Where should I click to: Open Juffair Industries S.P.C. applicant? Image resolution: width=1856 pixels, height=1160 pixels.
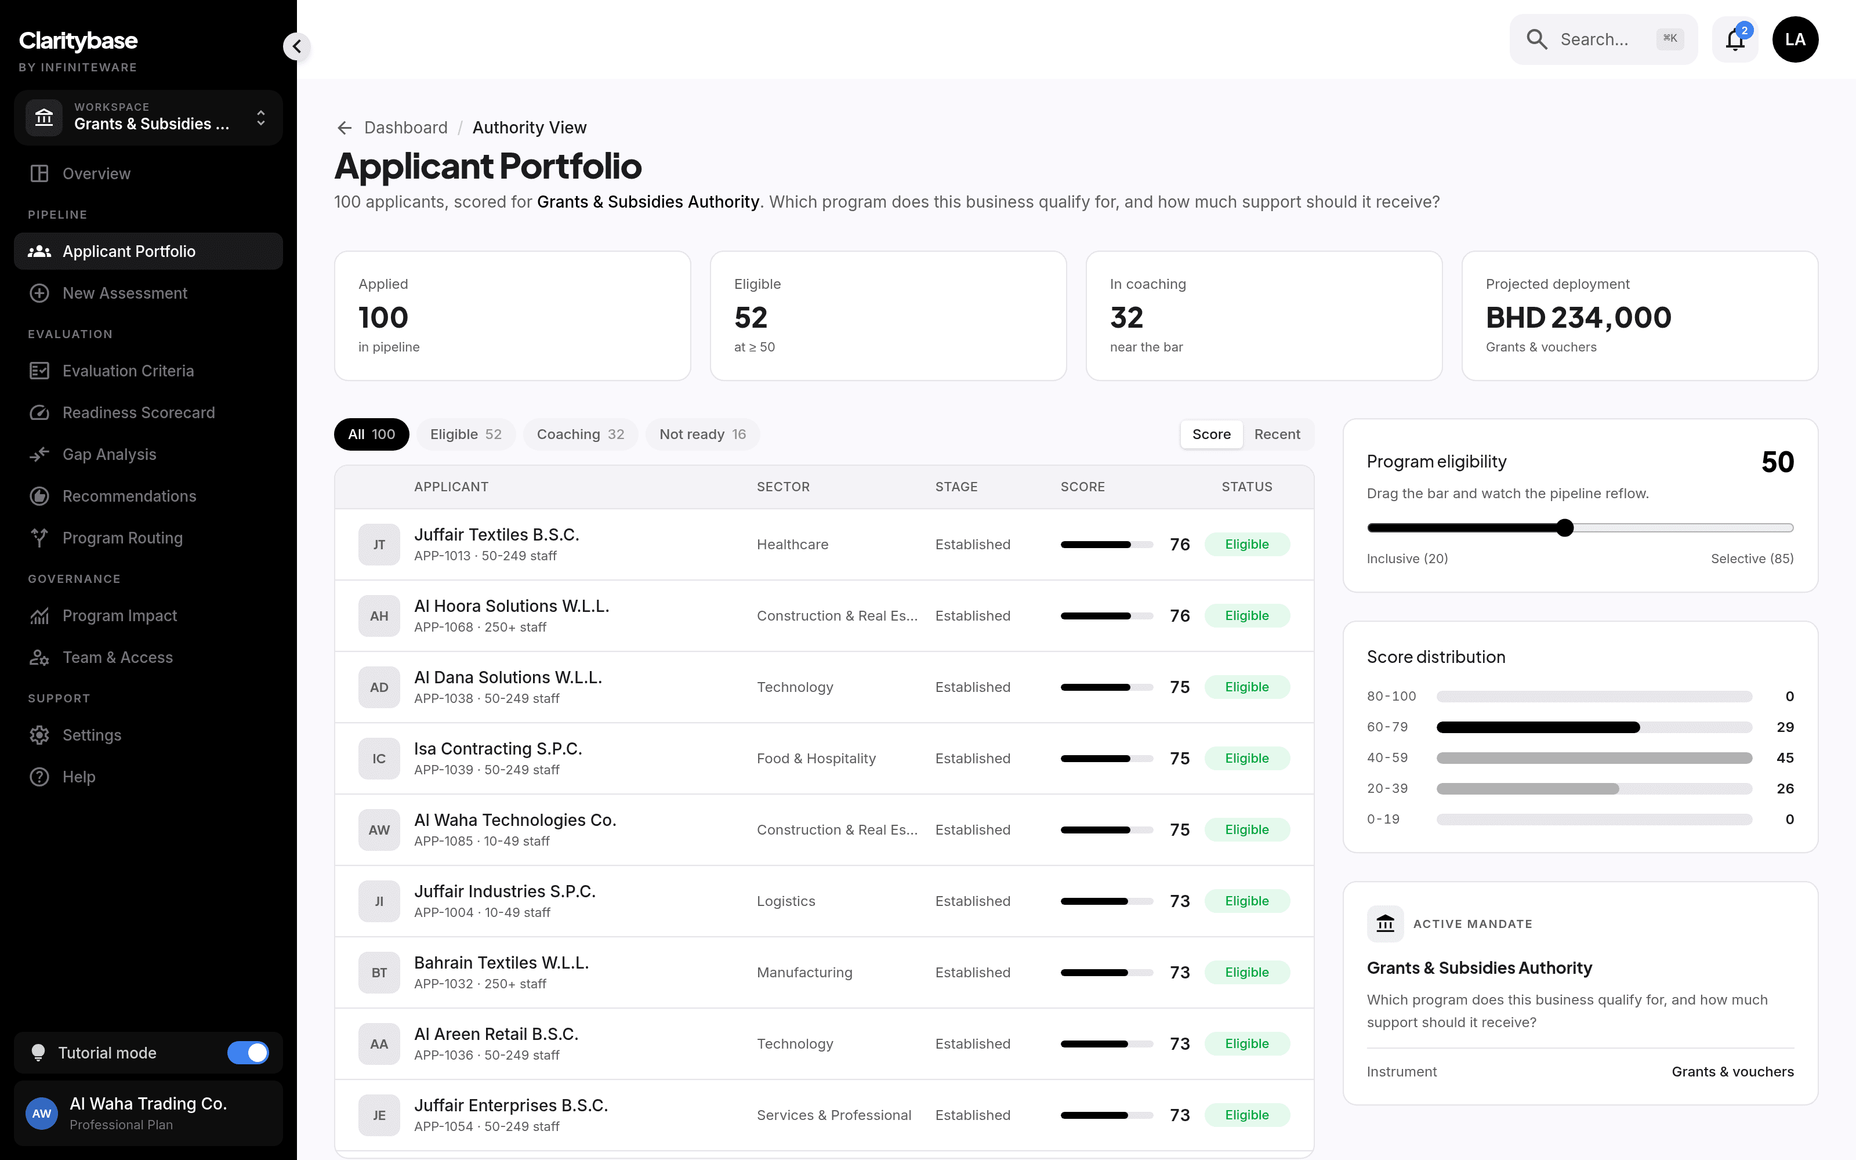[x=824, y=901]
